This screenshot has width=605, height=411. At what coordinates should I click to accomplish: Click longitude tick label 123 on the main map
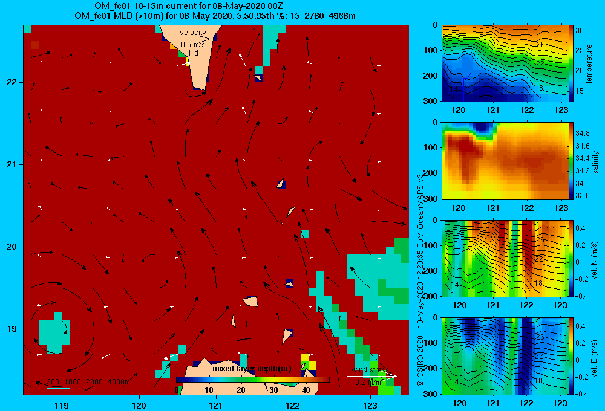[x=370, y=405]
